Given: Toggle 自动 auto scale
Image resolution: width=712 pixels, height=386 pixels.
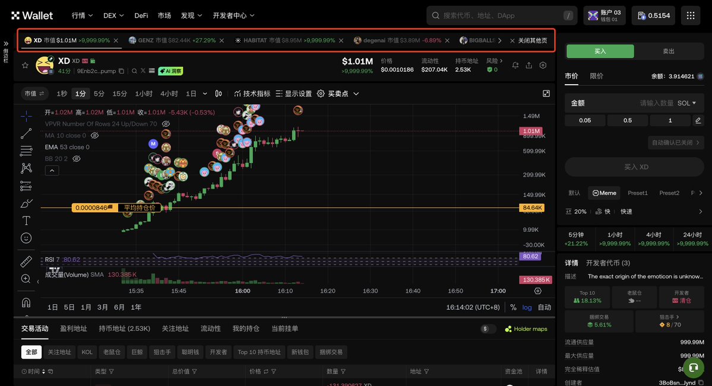Looking at the screenshot, I should pyautogui.click(x=545, y=307).
